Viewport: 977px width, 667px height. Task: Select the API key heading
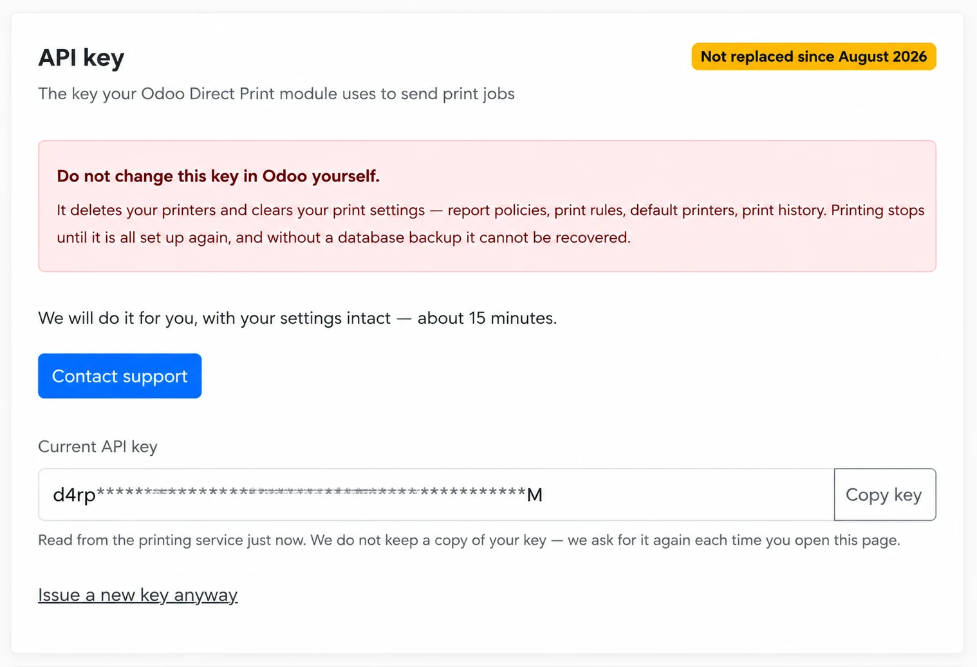pyautogui.click(x=81, y=57)
